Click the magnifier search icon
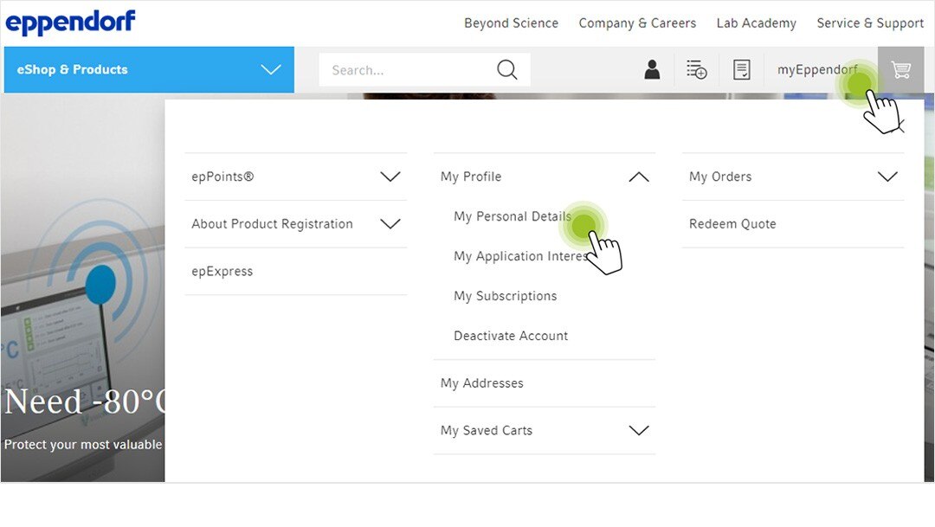Screen dimensions: 935x527 coord(507,70)
